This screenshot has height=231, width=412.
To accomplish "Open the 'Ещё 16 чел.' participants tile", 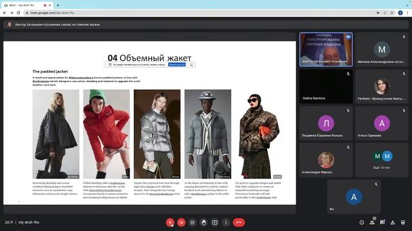I will [x=382, y=160].
